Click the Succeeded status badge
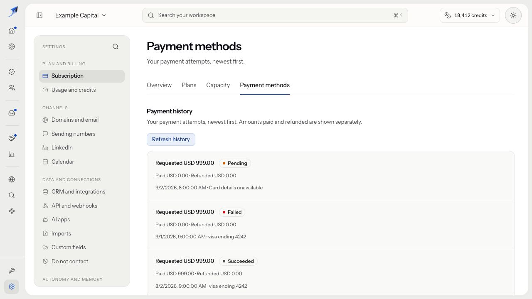This screenshot has width=532, height=299. (238, 261)
